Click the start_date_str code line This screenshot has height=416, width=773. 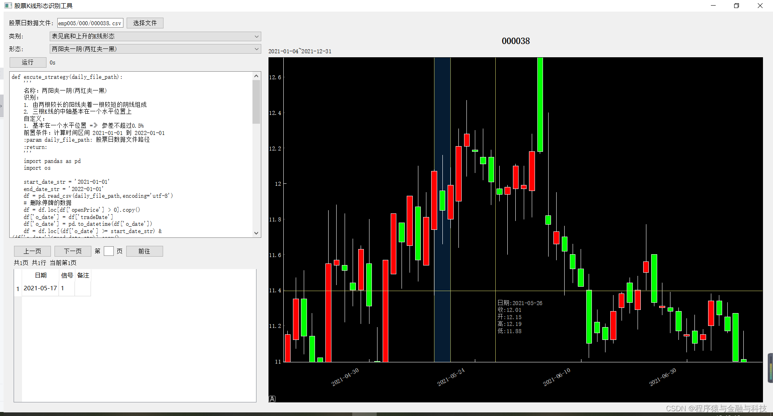click(67, 182)
